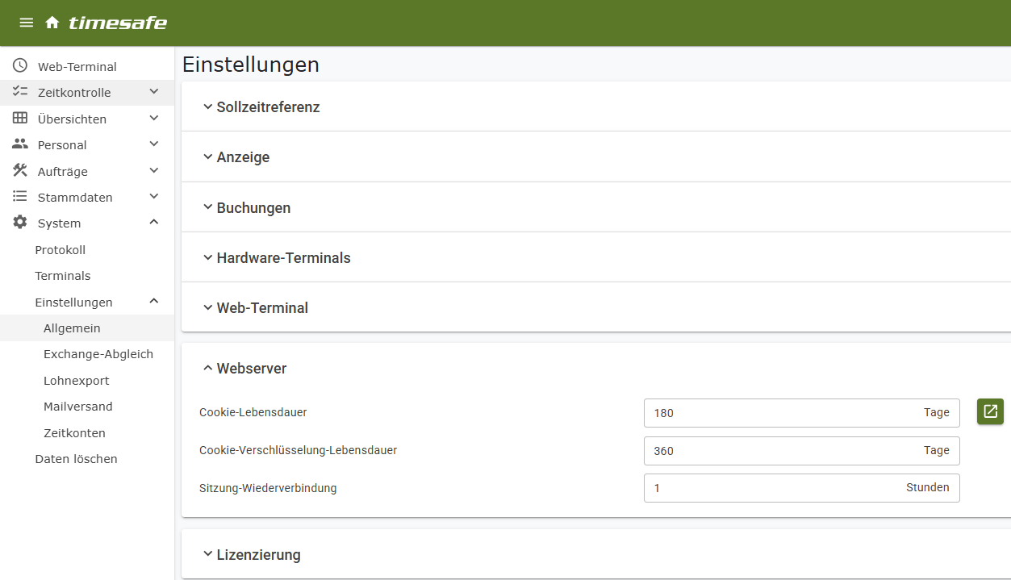The image size is (1011, 580).
Task: Click the Zeitkontrolle checklist icon
Action: (x=20, y=92)
